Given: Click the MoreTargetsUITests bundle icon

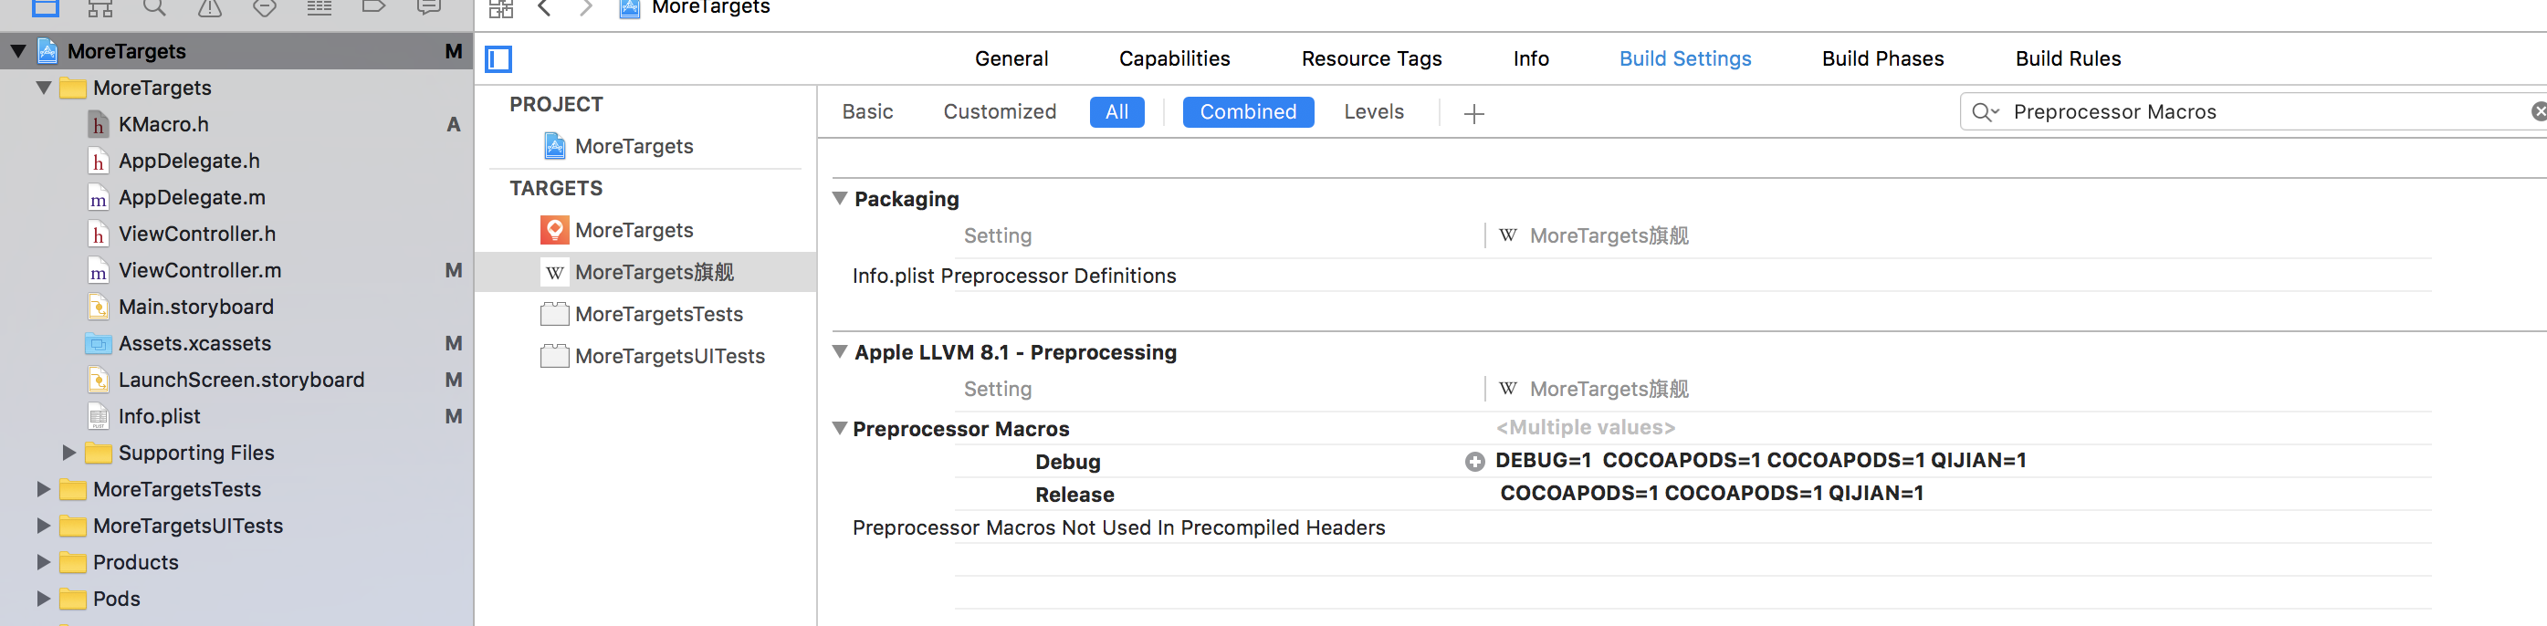Looking at the screenshot, I should click(x=555, y=356).
